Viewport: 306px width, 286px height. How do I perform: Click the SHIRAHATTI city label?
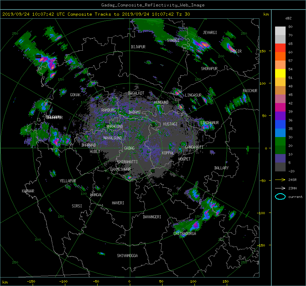[128, 162]
